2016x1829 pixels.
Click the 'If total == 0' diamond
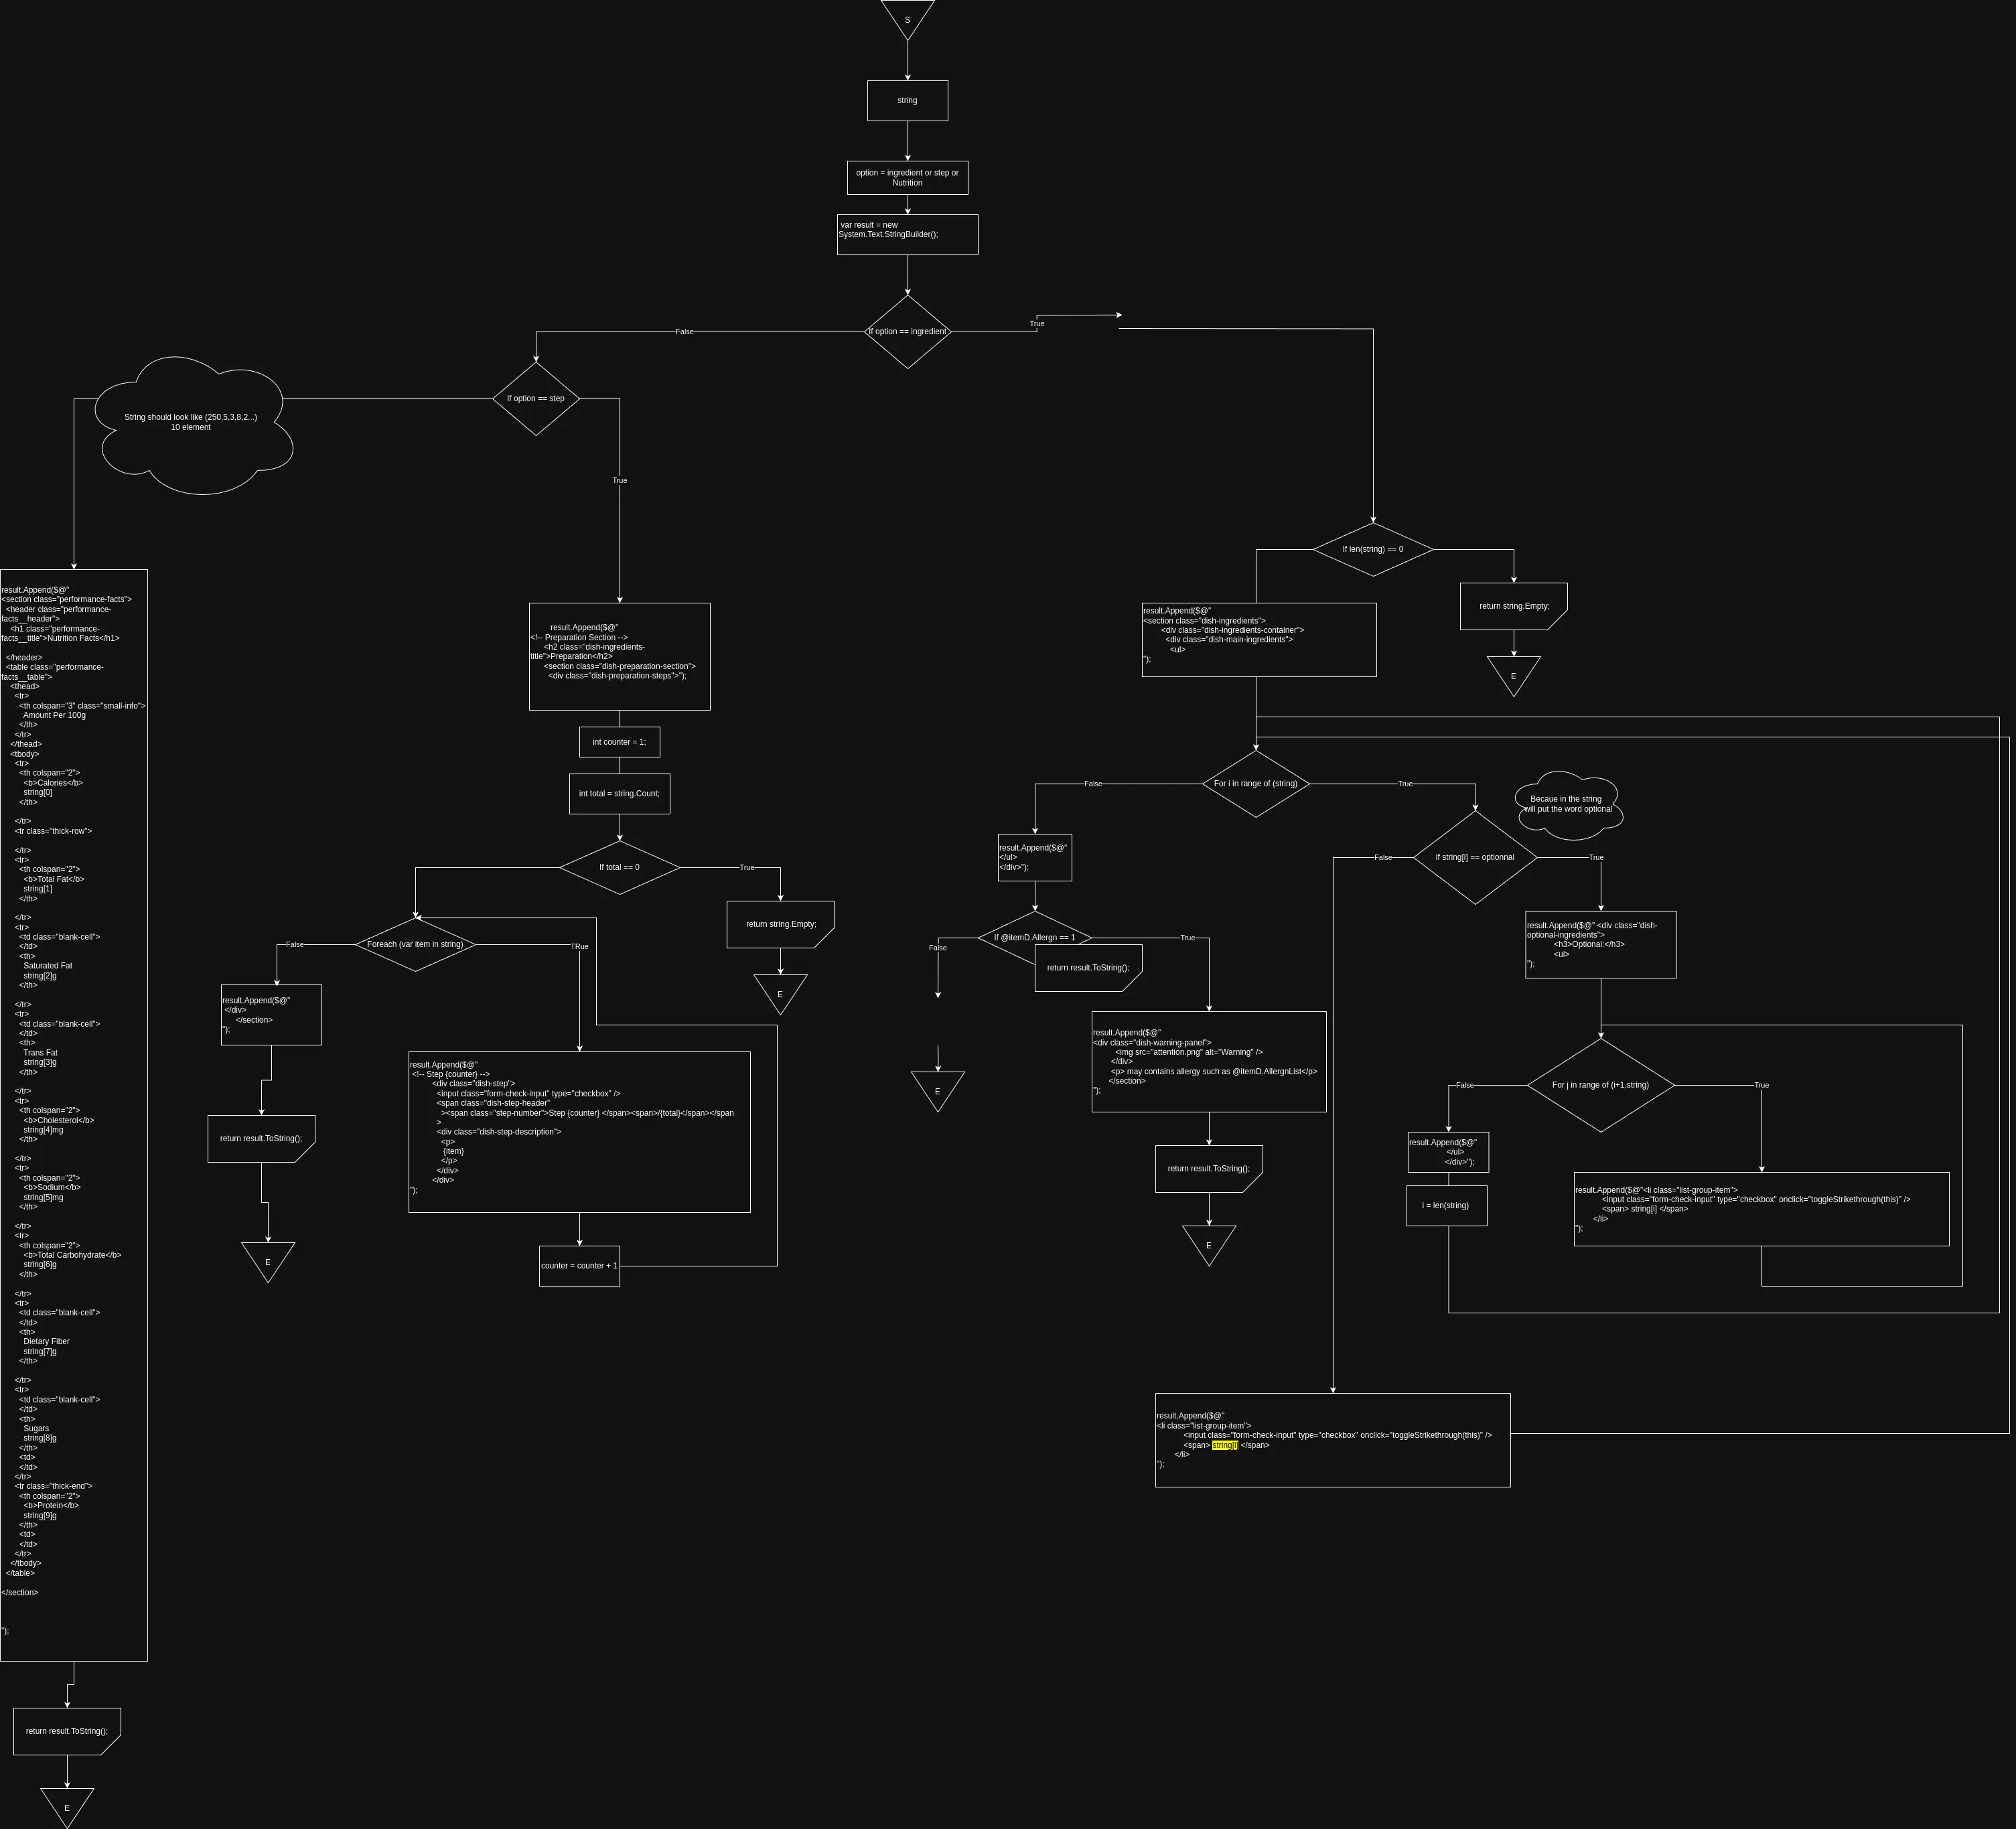tap(619, 868)
